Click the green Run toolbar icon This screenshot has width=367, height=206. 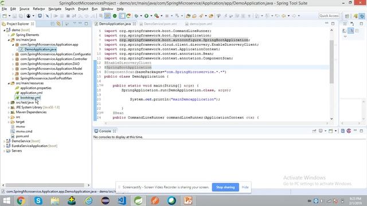pos(146,16)
